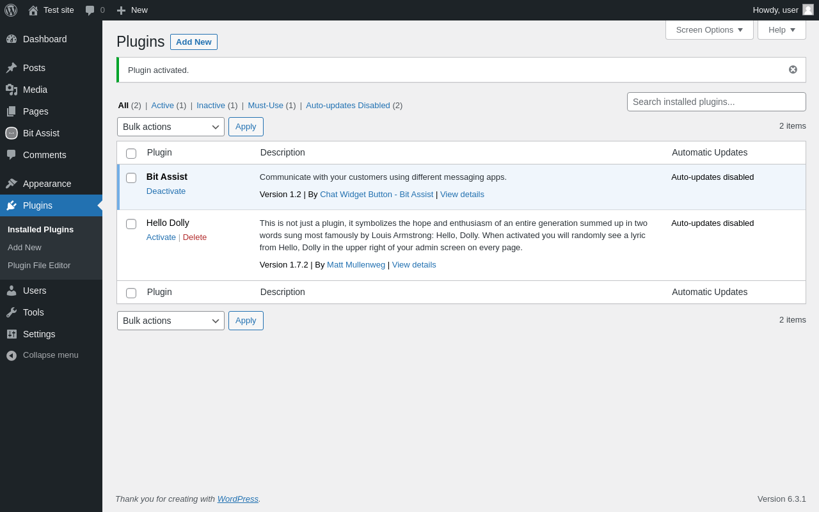Focus the Search installed plugins field

click(717, 102)
